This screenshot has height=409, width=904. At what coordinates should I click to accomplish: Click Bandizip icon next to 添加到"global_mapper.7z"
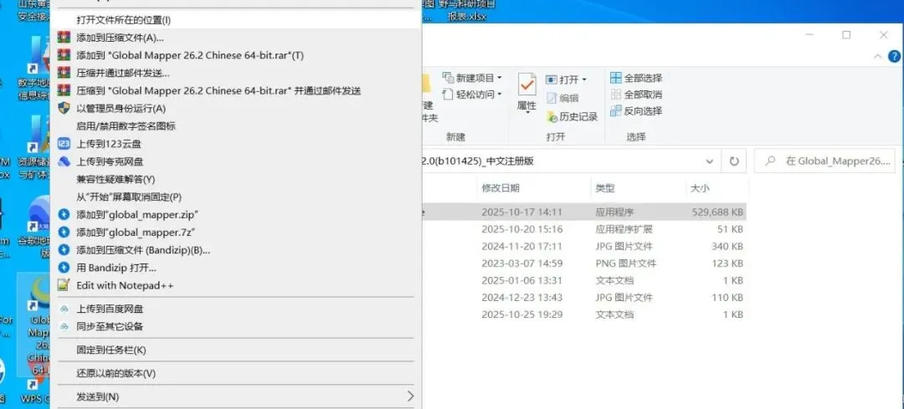[x=64, y=233]
